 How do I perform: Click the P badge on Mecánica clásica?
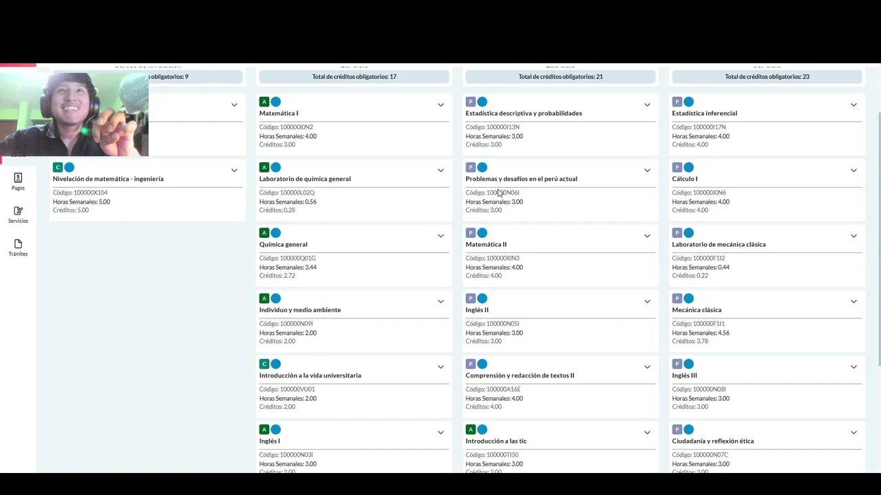(x=677, y=298)
